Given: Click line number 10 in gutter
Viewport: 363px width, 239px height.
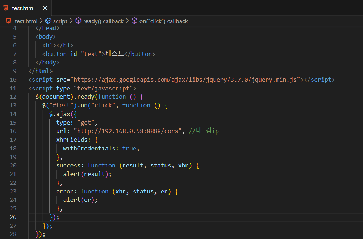Looking at the screenshot, I should (13, 80).
